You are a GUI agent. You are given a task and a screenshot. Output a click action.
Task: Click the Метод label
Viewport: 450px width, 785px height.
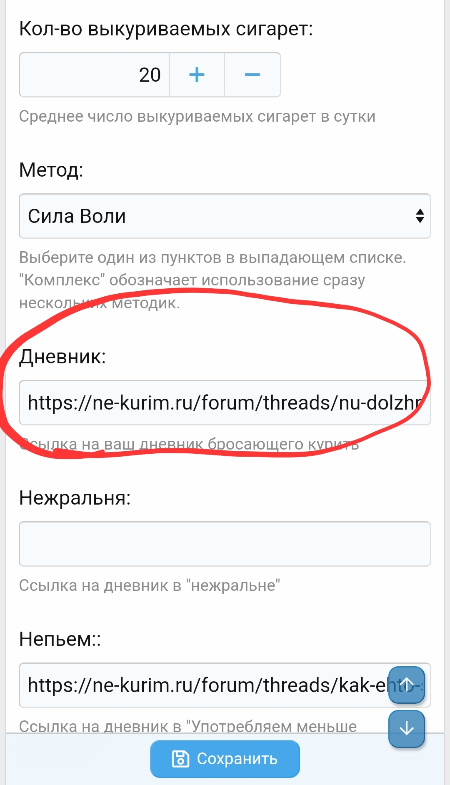51,170
